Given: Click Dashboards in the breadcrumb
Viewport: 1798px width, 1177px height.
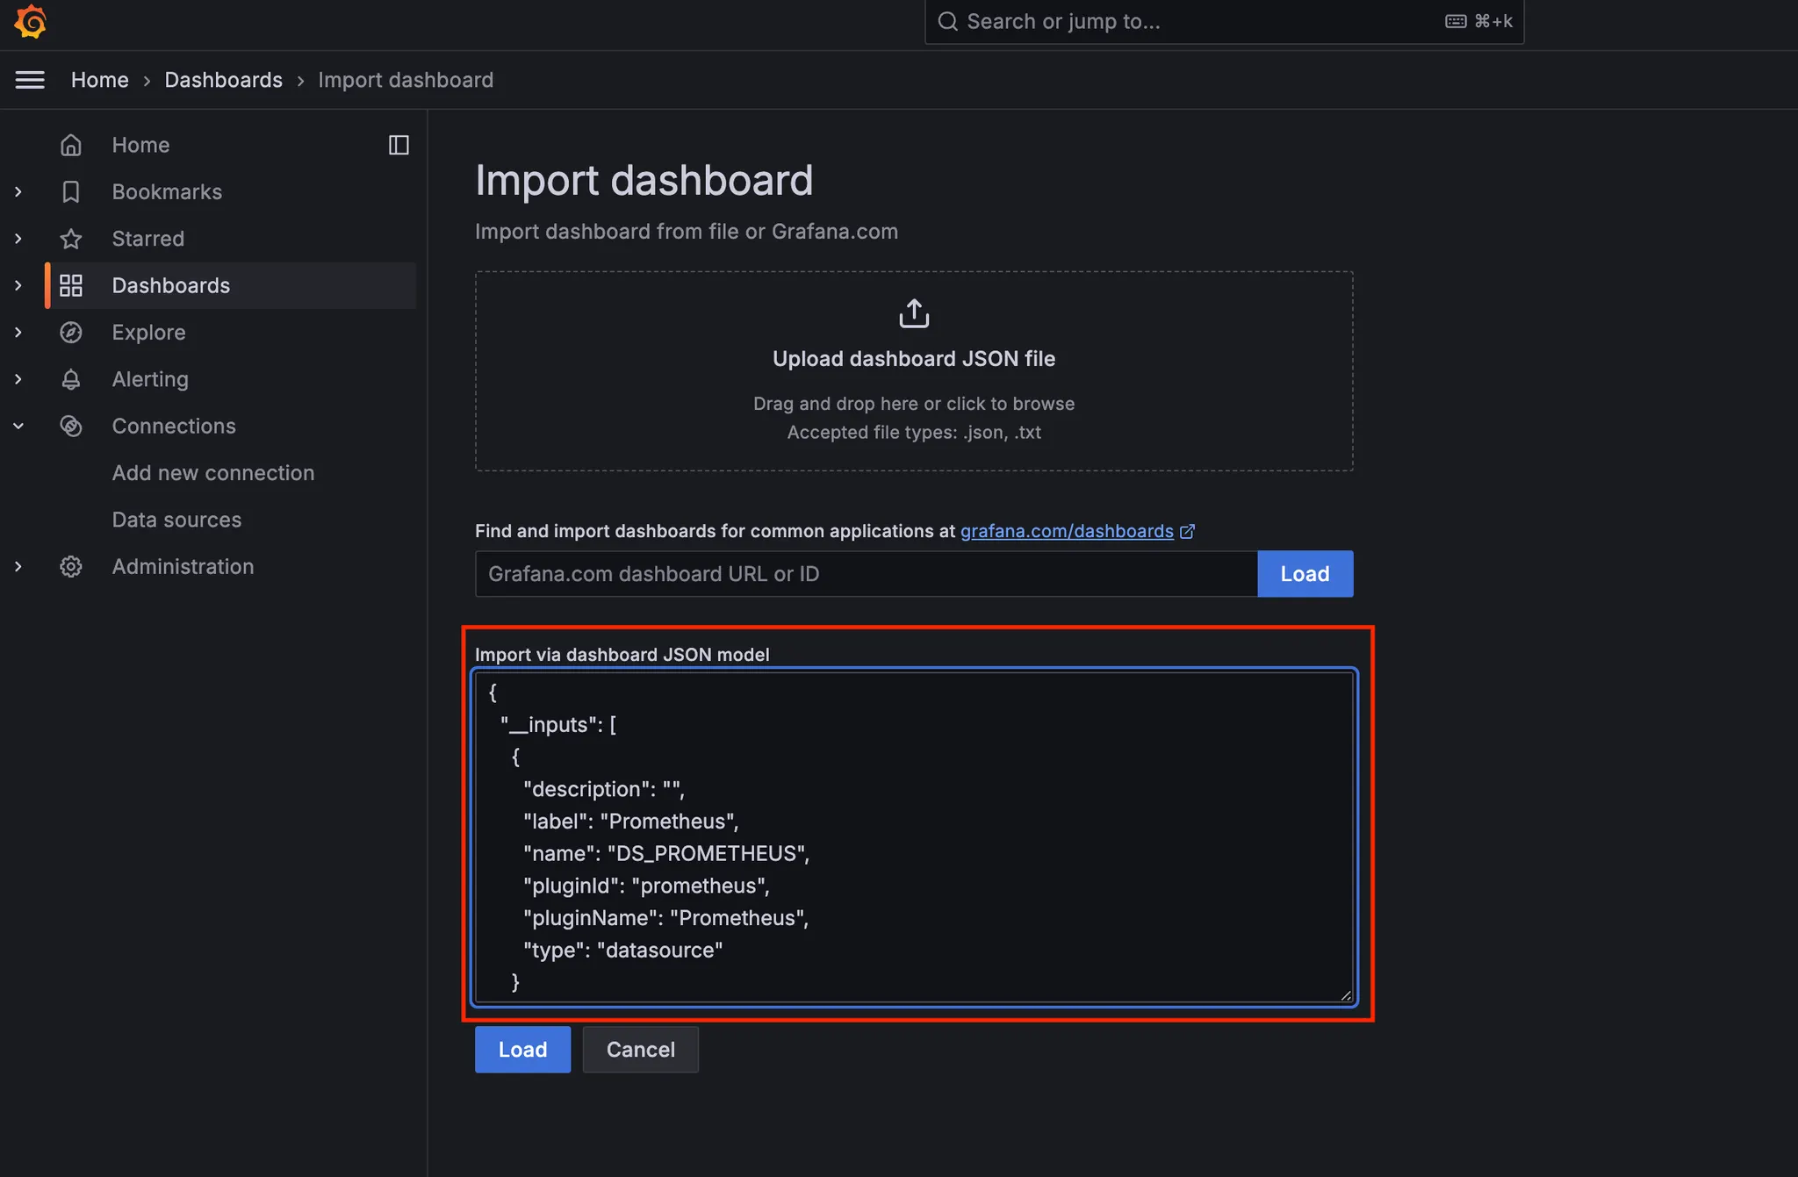Looking at the screenshot, I should (x=223, y=80).
